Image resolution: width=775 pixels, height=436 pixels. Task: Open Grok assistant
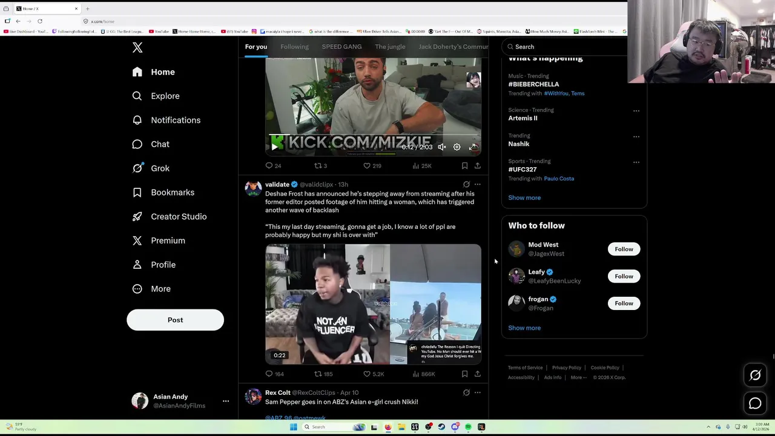point(151,168)
